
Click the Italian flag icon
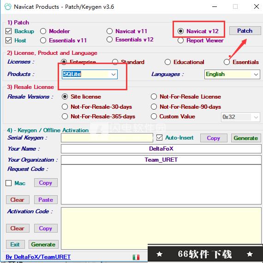point(136,257)
